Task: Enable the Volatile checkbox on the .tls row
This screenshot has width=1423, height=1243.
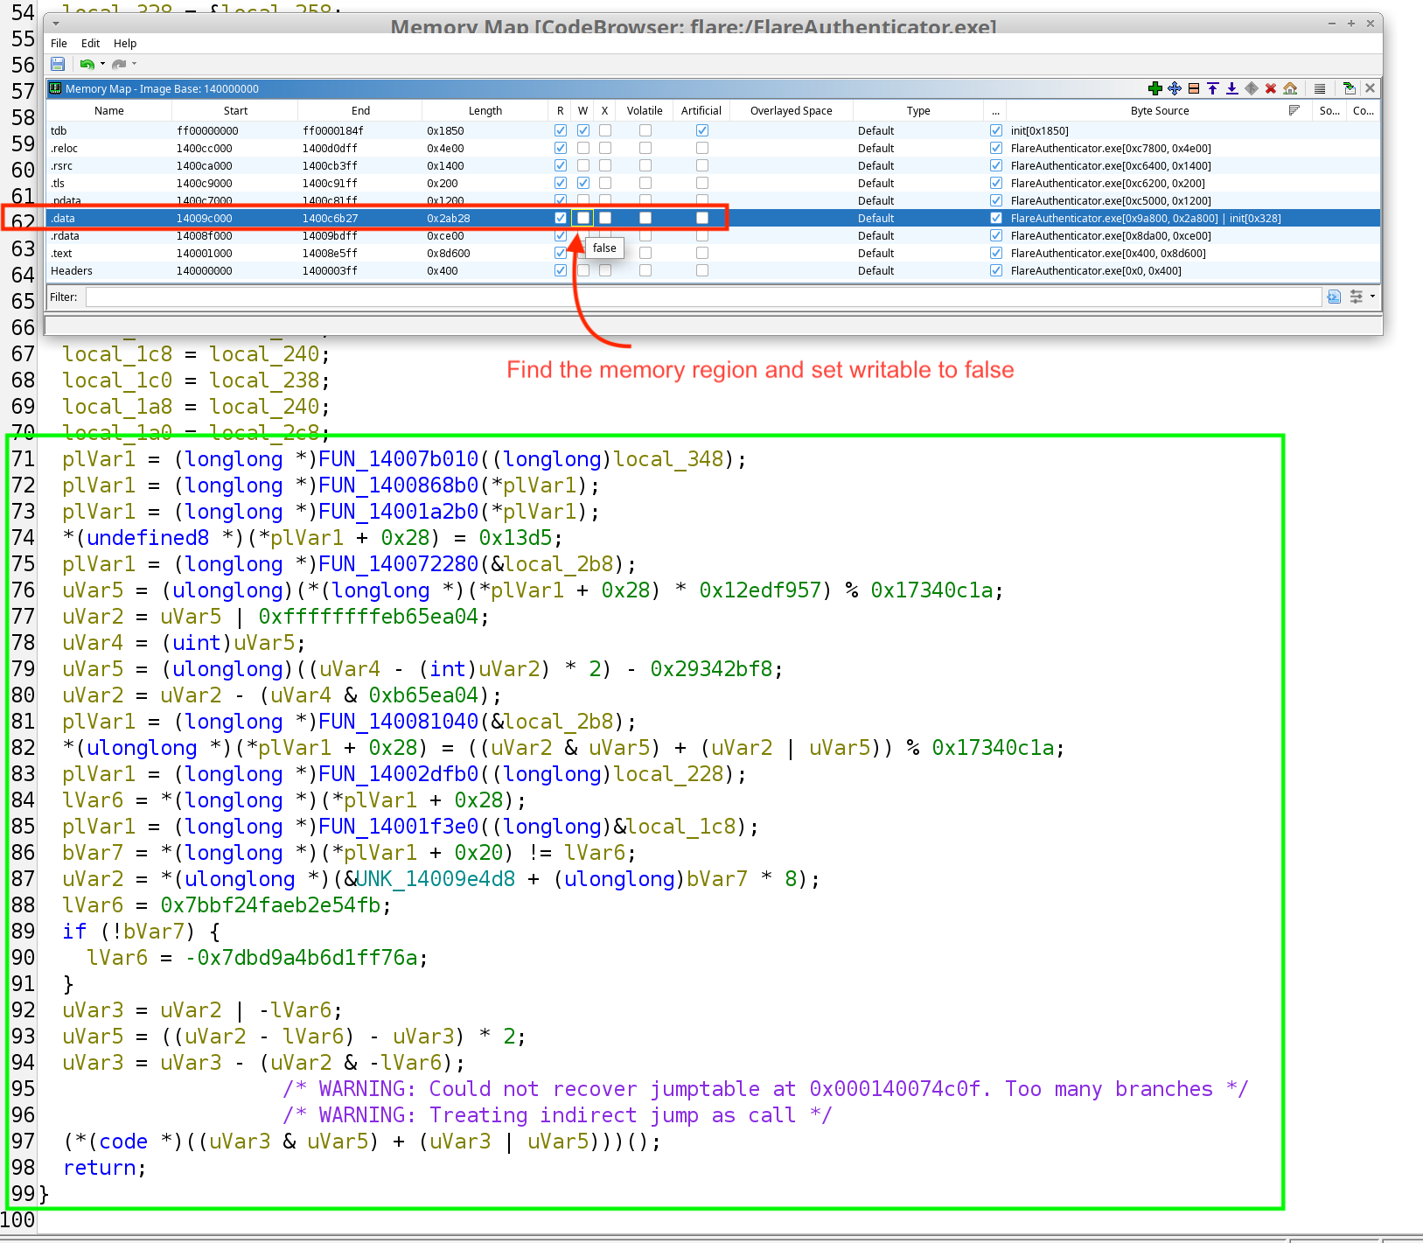Action: 645,183
